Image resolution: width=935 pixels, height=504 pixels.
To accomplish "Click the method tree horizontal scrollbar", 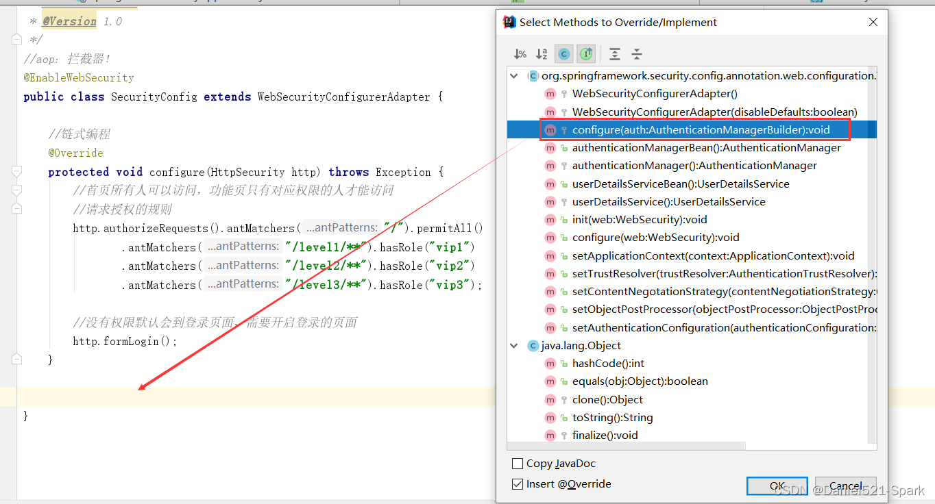I will pyautogui.click(x=626, y=446).
